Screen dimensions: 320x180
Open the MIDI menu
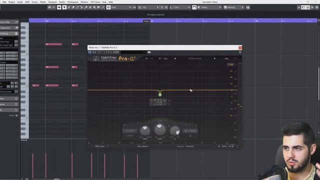(x=27, y=2)
